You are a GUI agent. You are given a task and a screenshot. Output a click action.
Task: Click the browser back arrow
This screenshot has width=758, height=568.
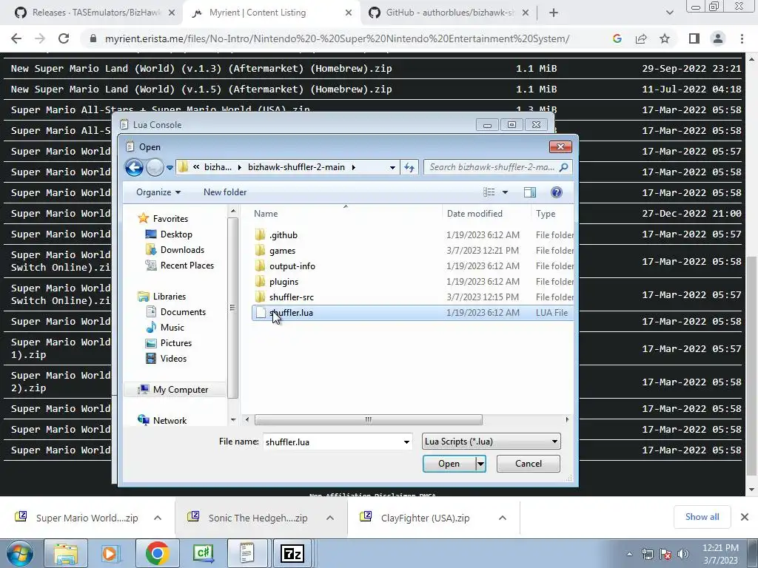click(x=16, y=38)
